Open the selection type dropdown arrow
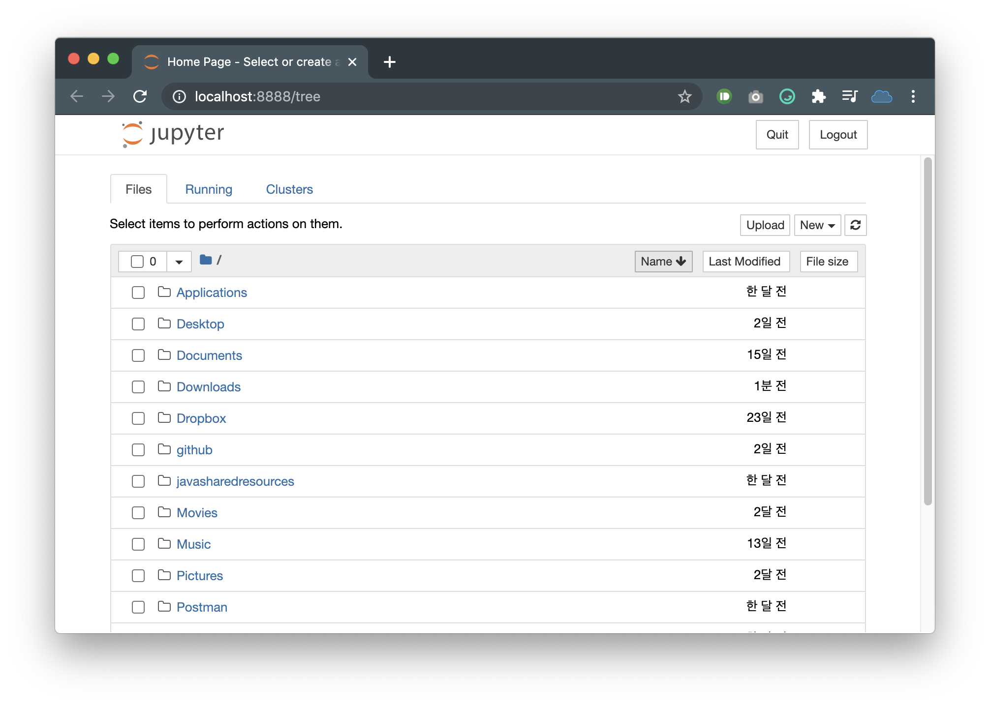This screenshot has width=990, height=706. (179, 262)
